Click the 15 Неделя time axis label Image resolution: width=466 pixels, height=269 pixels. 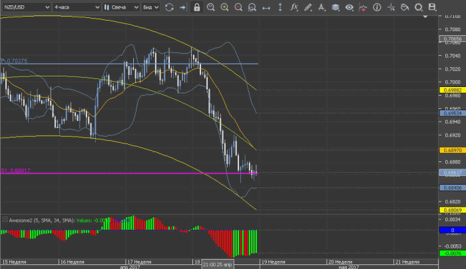coord(14,262)
